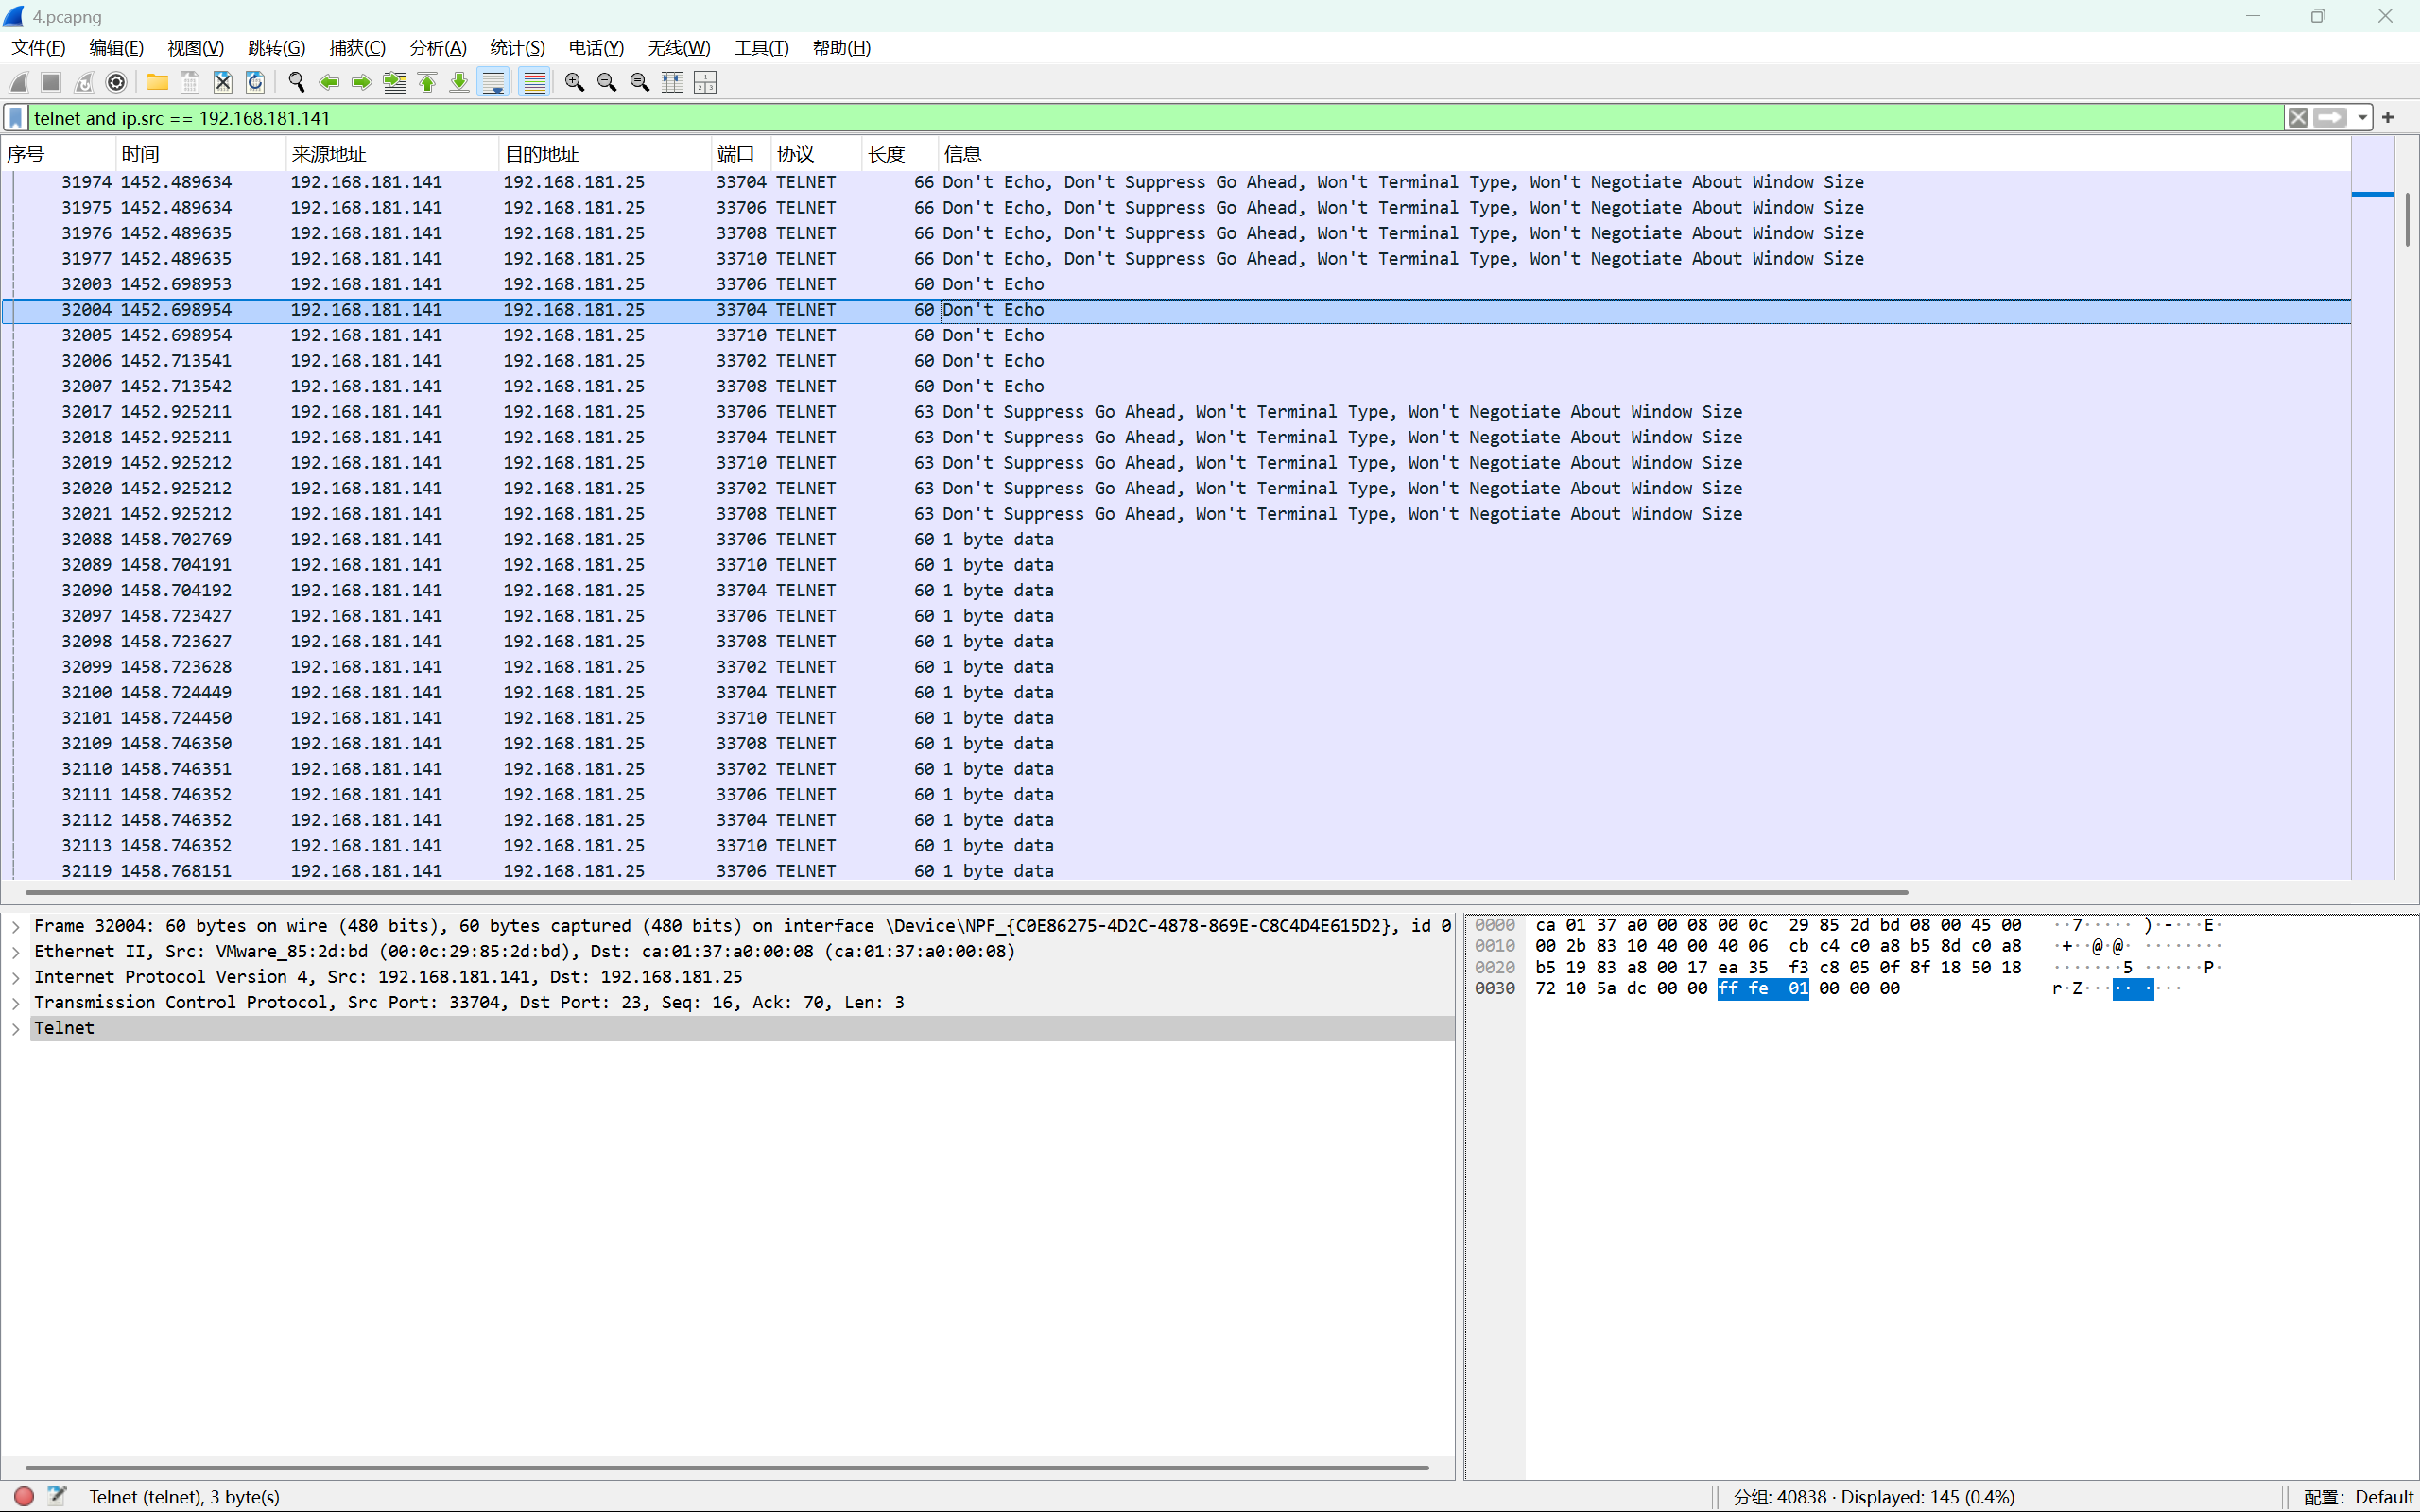
Task: Expand the Telnet protocol tree row
Action: 16,1028
